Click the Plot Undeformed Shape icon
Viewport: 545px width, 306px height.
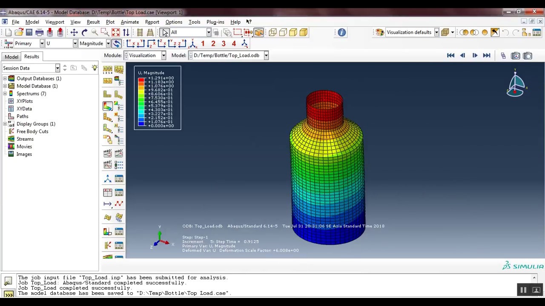tap(107, 94)
